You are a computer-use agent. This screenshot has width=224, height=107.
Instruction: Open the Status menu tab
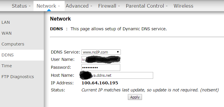tap(21, 6)
